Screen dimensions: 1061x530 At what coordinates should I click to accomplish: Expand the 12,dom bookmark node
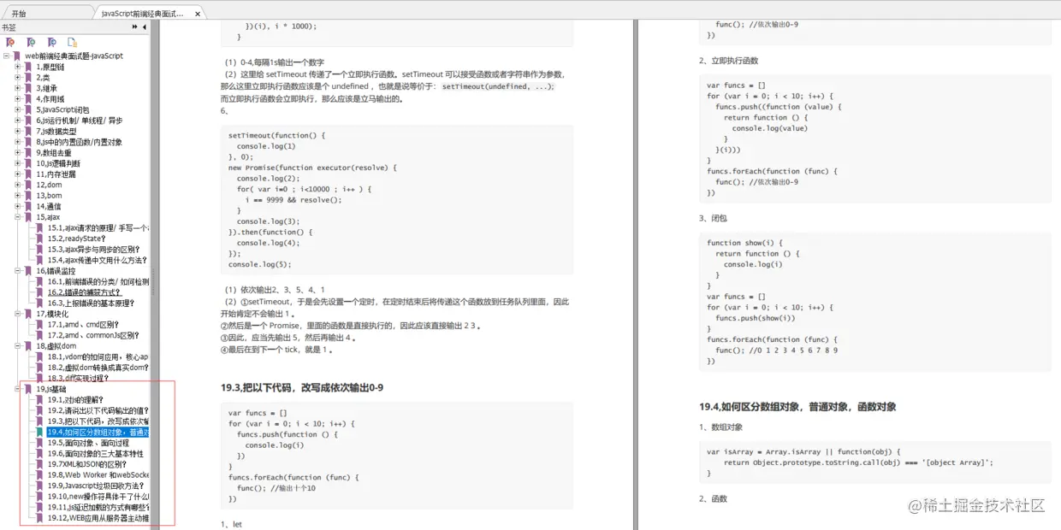18,185
